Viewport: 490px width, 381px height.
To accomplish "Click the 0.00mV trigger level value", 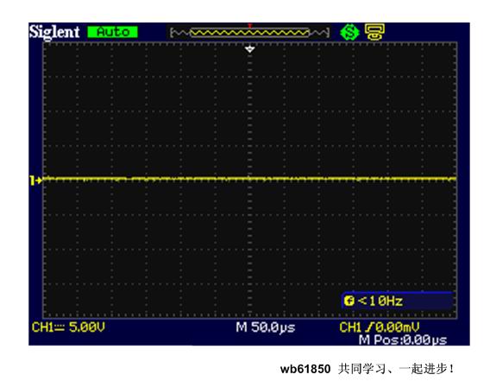I will pyautogui.click(x=397, y=327).
